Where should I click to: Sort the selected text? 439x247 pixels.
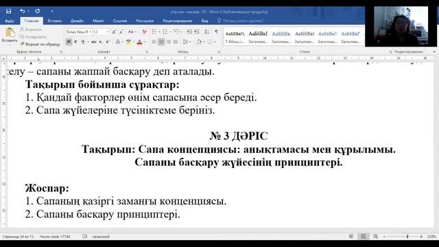pos(206,32)
